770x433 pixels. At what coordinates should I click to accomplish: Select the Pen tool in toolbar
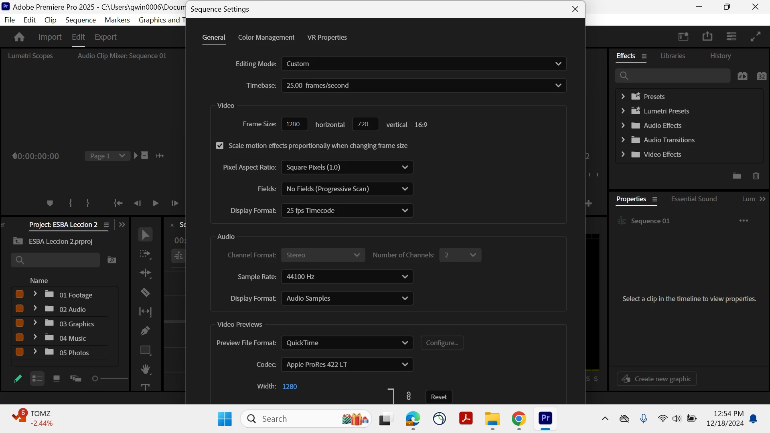[145, 331]
